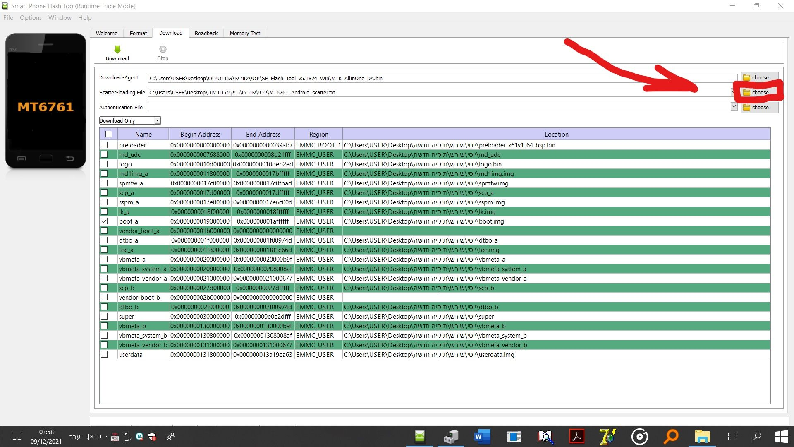
Task: Uncheck the boot_a partition checkbox
Action: [x=104, y=221]
